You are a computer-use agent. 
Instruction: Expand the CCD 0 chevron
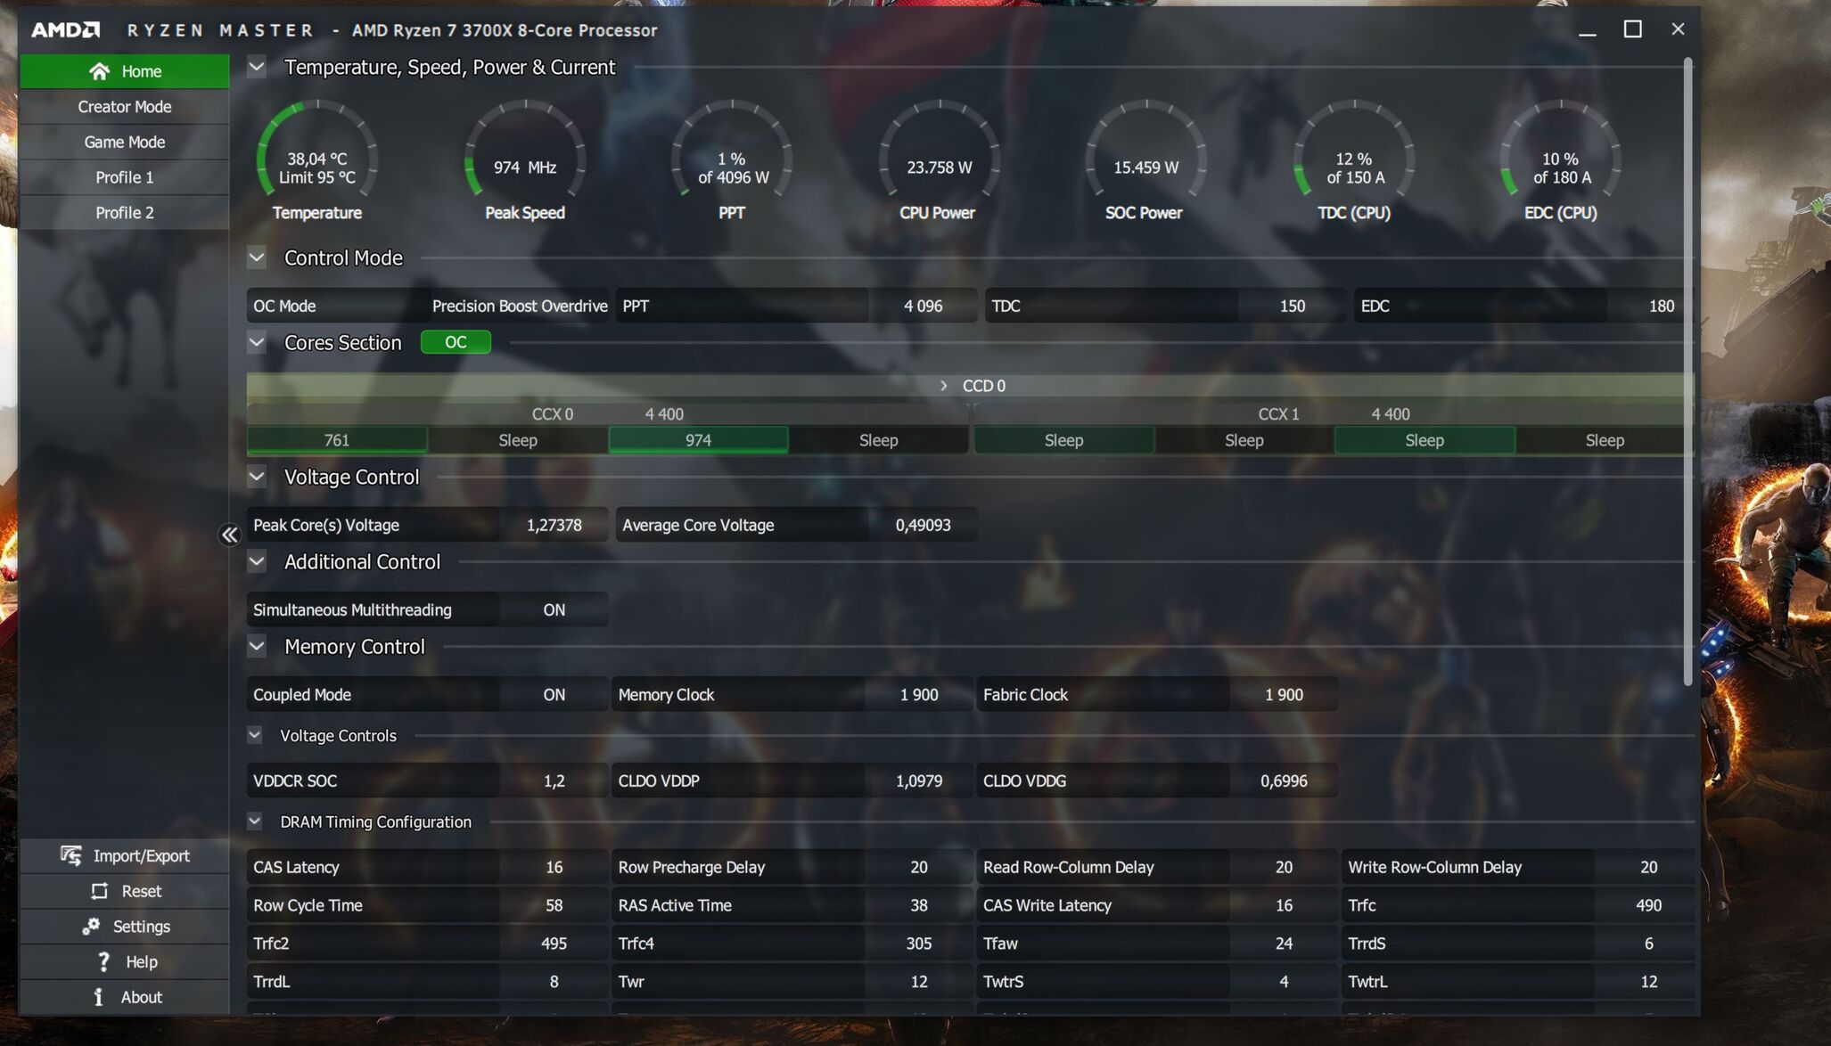click(x=943, y=386)
